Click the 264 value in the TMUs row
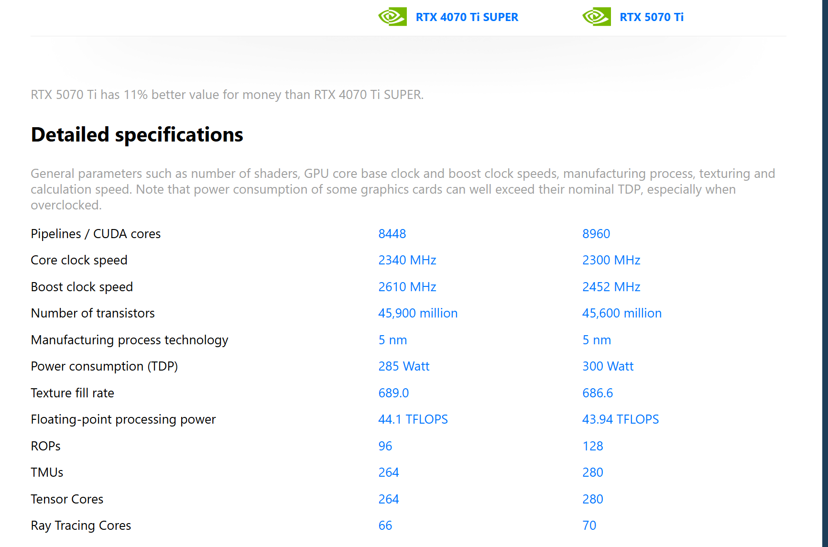The image size is (828, 547). [x=389, y=472]
